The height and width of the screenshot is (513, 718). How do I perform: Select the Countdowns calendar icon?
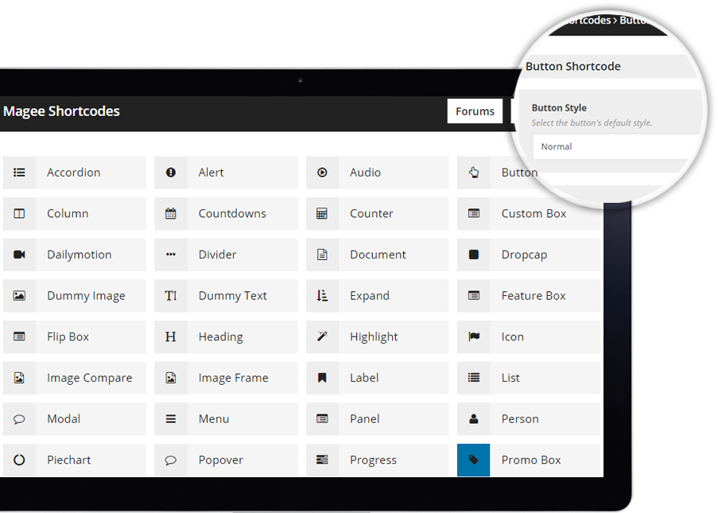171,213
